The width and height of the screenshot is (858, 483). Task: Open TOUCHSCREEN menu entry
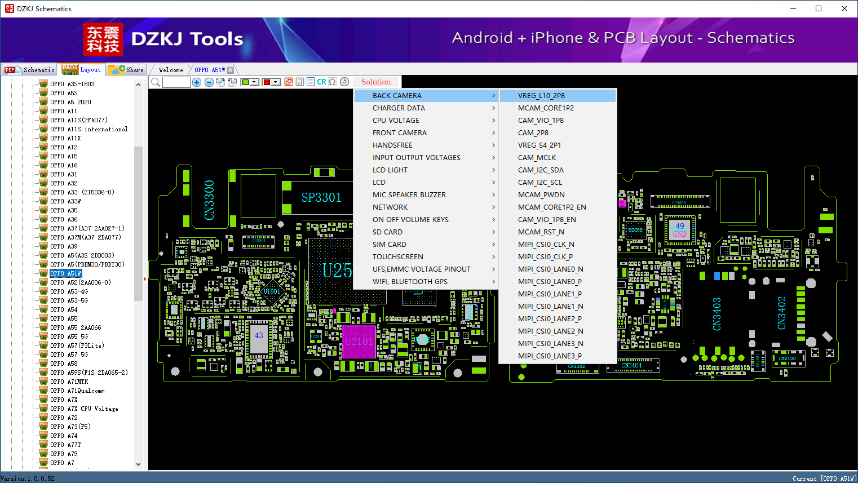point(426,257)
